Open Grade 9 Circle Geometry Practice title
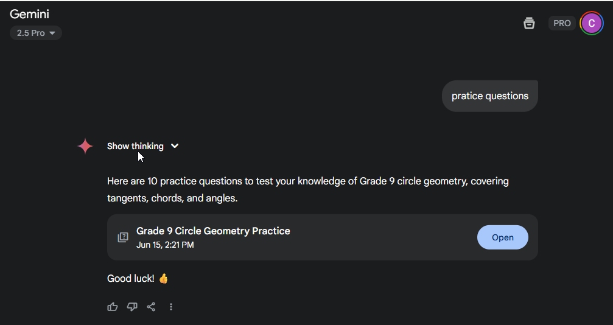This screenshot has width=613, height=325. point(213,231)
